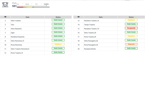This screenshot has width=145, height=103.
Task: Click Recuperado badge for Paralama Traseiro / D
Action: (x=131, y=28)
